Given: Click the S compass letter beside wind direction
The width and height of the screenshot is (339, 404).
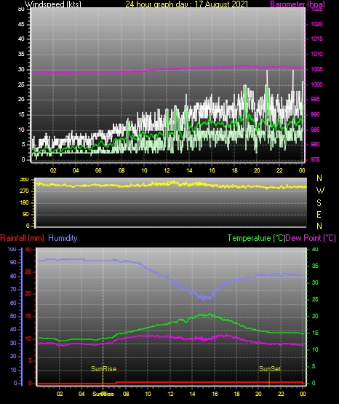Looking at the screenshot, I should pyautogui.click(x=319, y=203).
